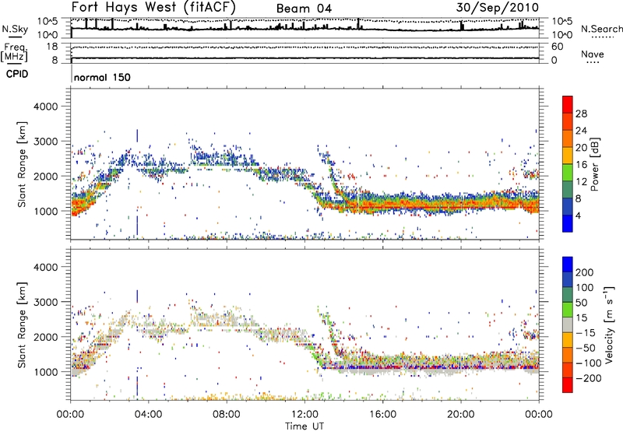Click the '12:00' time axis label
The image size is (623, 431).
(x=304, y=415)
